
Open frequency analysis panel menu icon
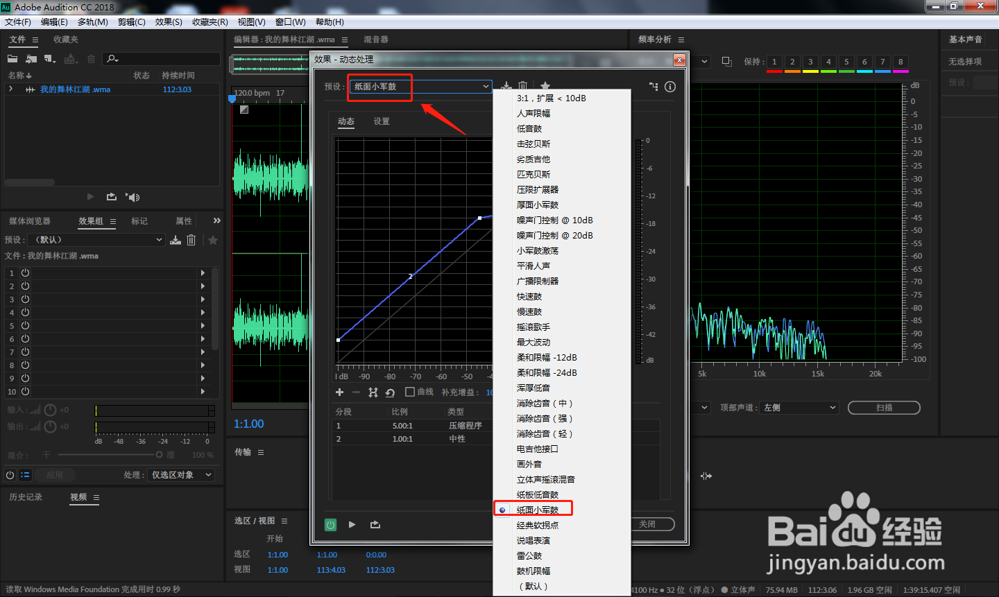[x=681, y=40]
